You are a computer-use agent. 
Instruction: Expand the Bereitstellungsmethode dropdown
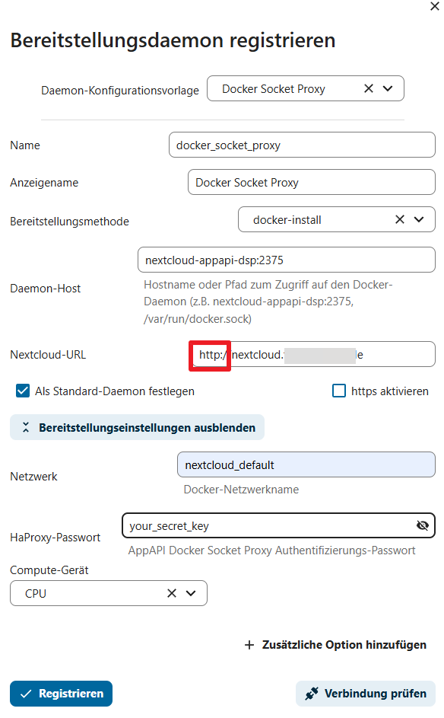click(419, 219)
